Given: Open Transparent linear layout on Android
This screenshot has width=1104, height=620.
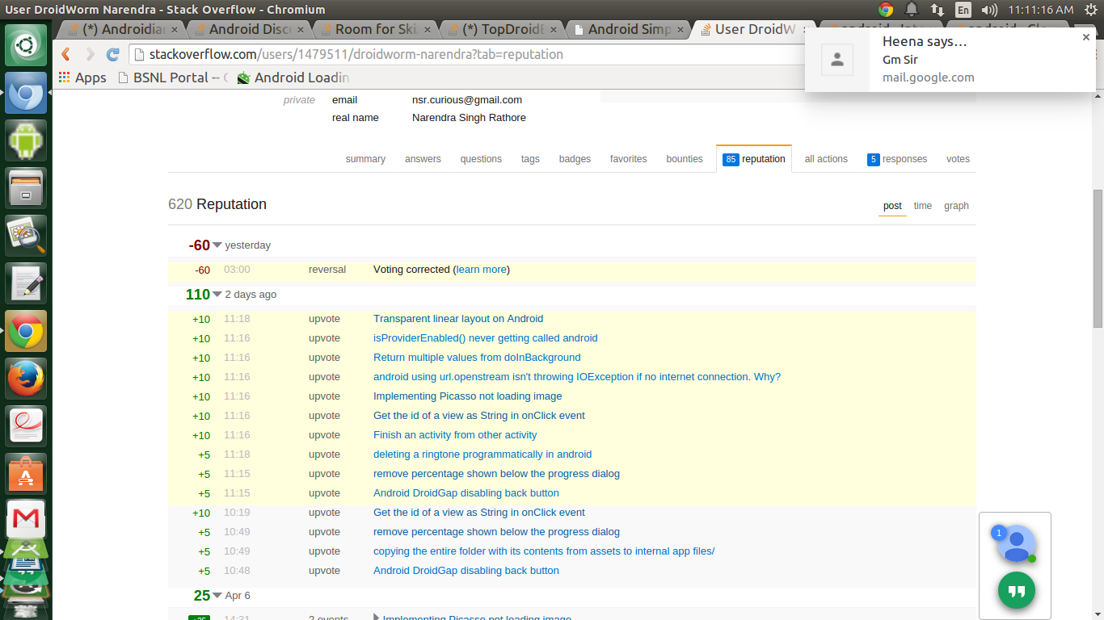Looking at the screenshot, I should coord(458,319).
